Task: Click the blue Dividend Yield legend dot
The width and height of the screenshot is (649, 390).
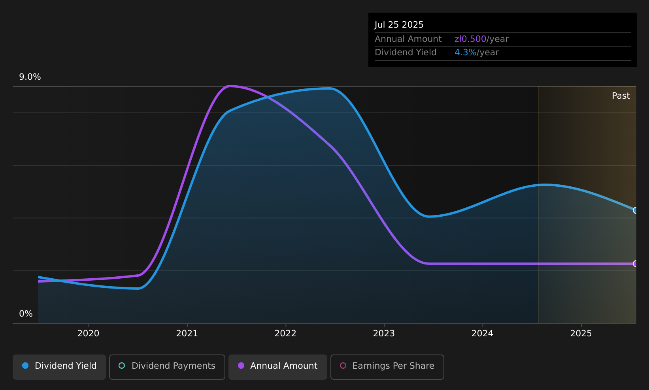Action: [x=25, y=366]
